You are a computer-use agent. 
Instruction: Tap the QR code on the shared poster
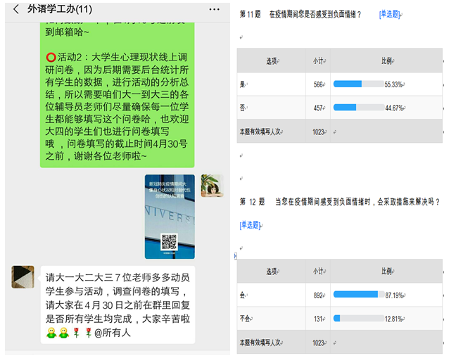pos(169,242)
